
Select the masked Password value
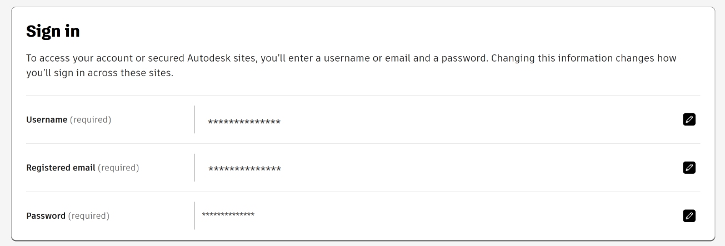tap(228, 215)
